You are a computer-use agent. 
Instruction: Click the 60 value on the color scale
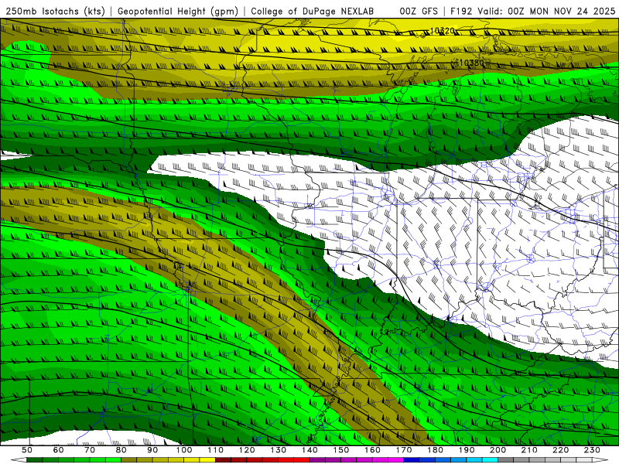click(x=59, y=450)
